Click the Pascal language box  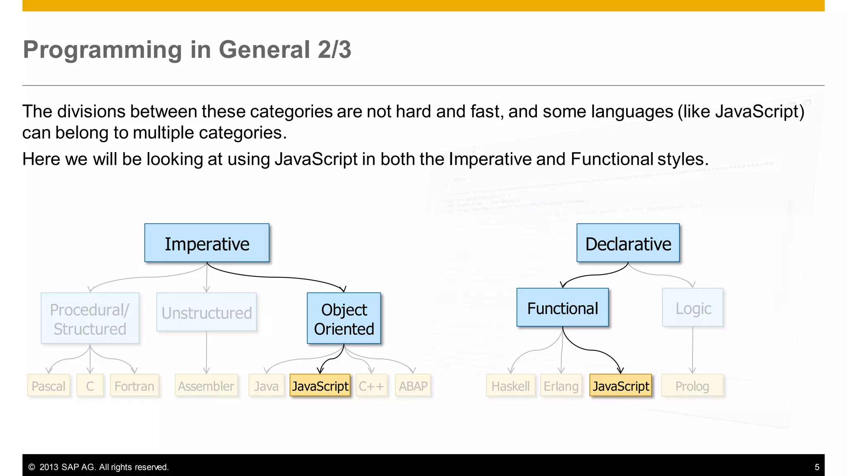pyautogui.click(x=48, y=386)
